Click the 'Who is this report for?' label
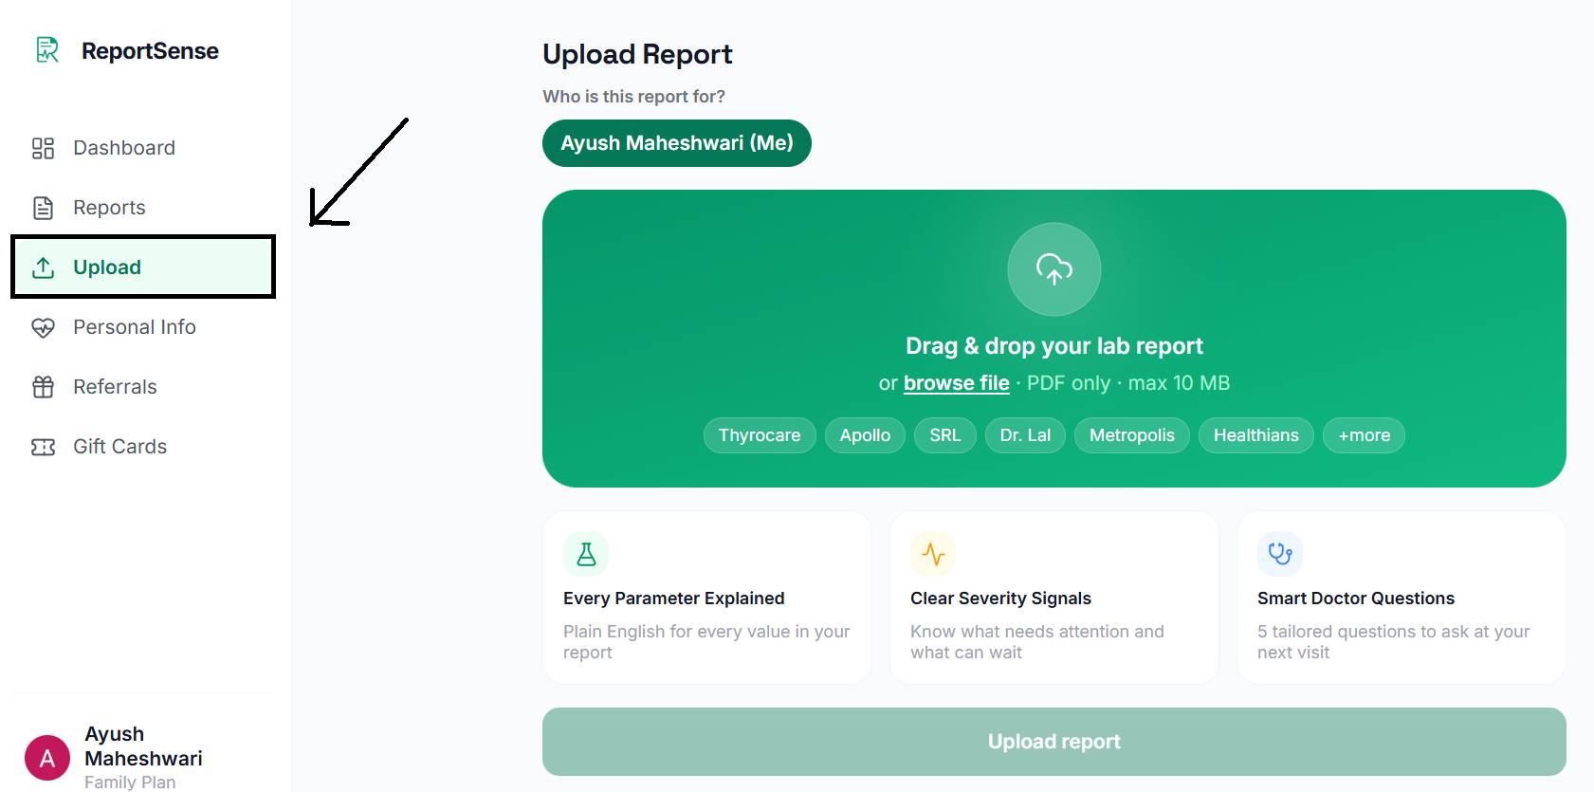Viewport: 1594px width, 792px height. [633, 97]
